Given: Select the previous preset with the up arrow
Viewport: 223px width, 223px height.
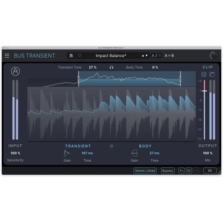Looking at the screenshot, I should click(x=142, y=56).
